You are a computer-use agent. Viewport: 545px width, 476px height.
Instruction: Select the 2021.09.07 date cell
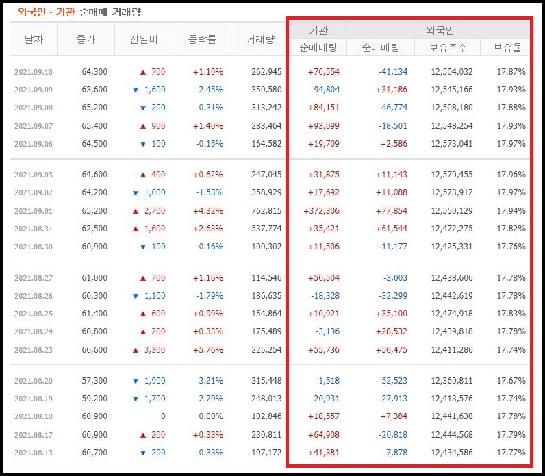[x=34, y=126]
